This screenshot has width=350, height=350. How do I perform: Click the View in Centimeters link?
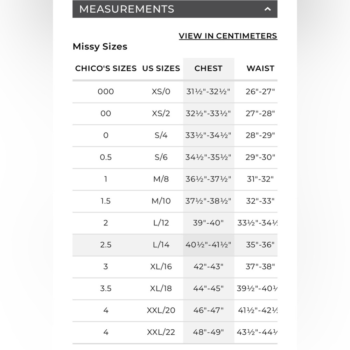[228, 36]
